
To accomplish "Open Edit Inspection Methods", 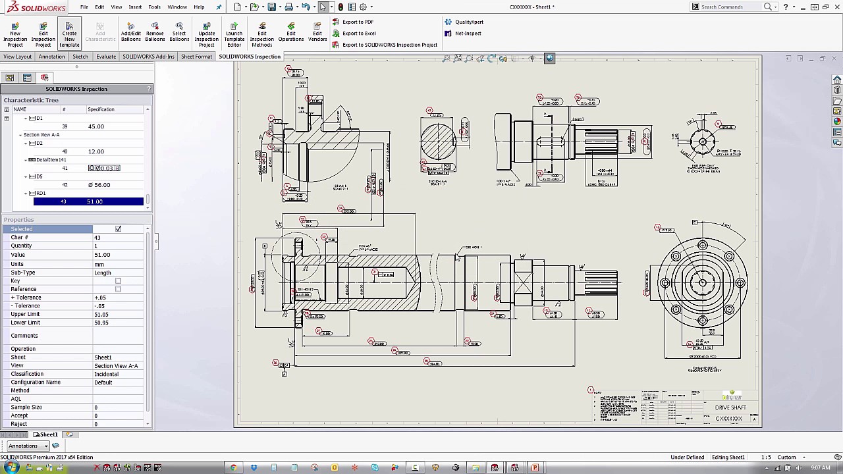I will click(261, 34).
